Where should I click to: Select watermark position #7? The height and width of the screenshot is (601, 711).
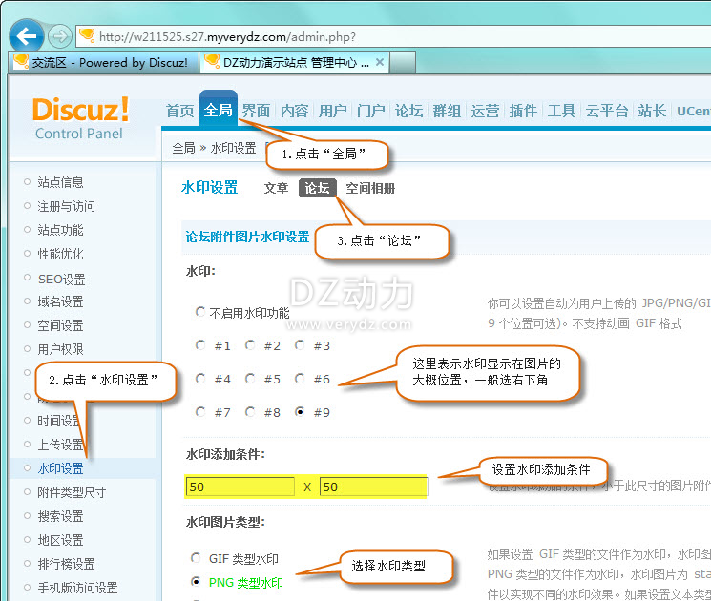[200, 411]
